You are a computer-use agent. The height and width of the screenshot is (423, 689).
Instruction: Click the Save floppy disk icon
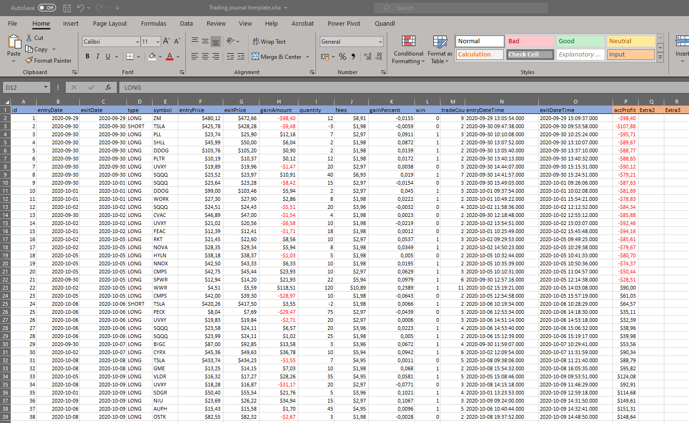[x=67, y=8]
